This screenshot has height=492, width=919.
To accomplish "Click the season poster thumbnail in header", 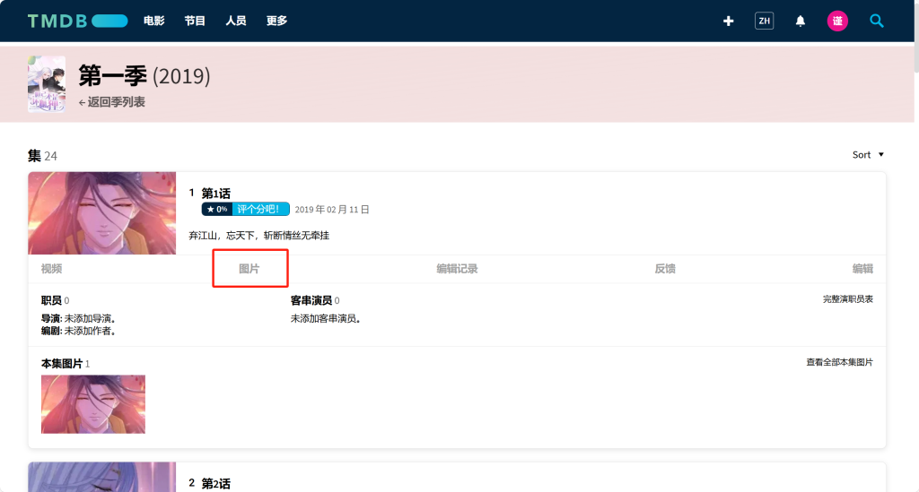I will (x=47, y=84).
